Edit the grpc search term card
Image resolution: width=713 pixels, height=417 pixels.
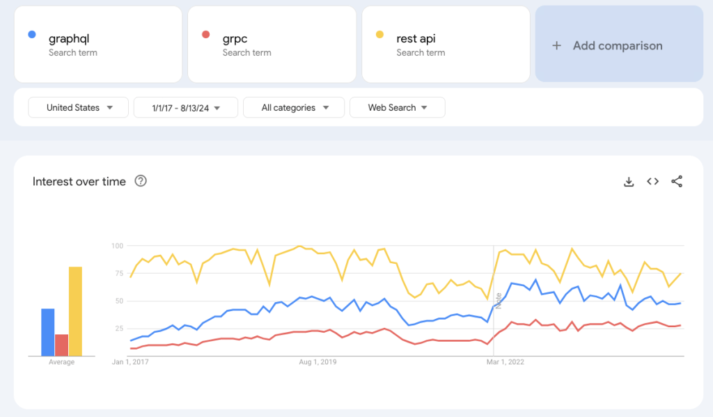272,45
